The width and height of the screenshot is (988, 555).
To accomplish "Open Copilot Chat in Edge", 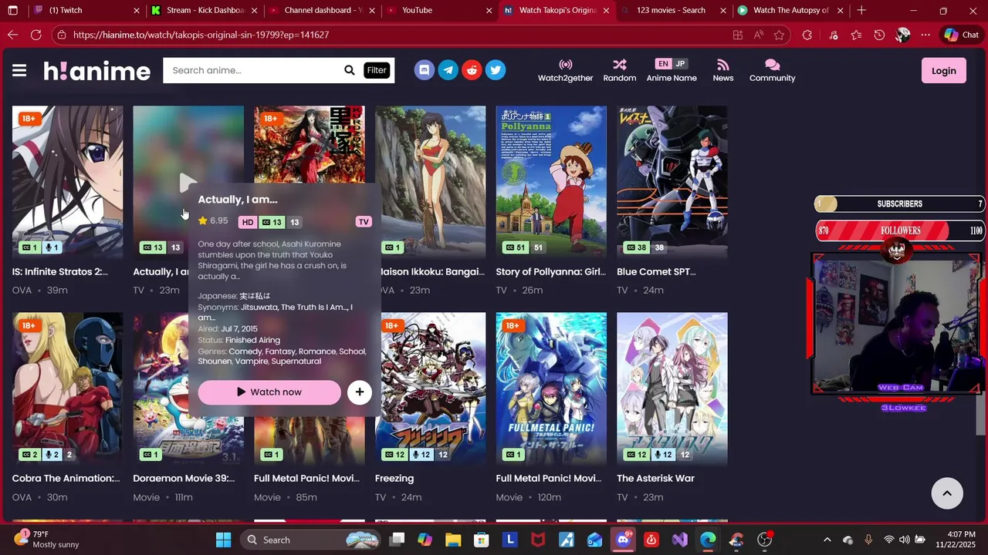I will (x=961, y=35).
